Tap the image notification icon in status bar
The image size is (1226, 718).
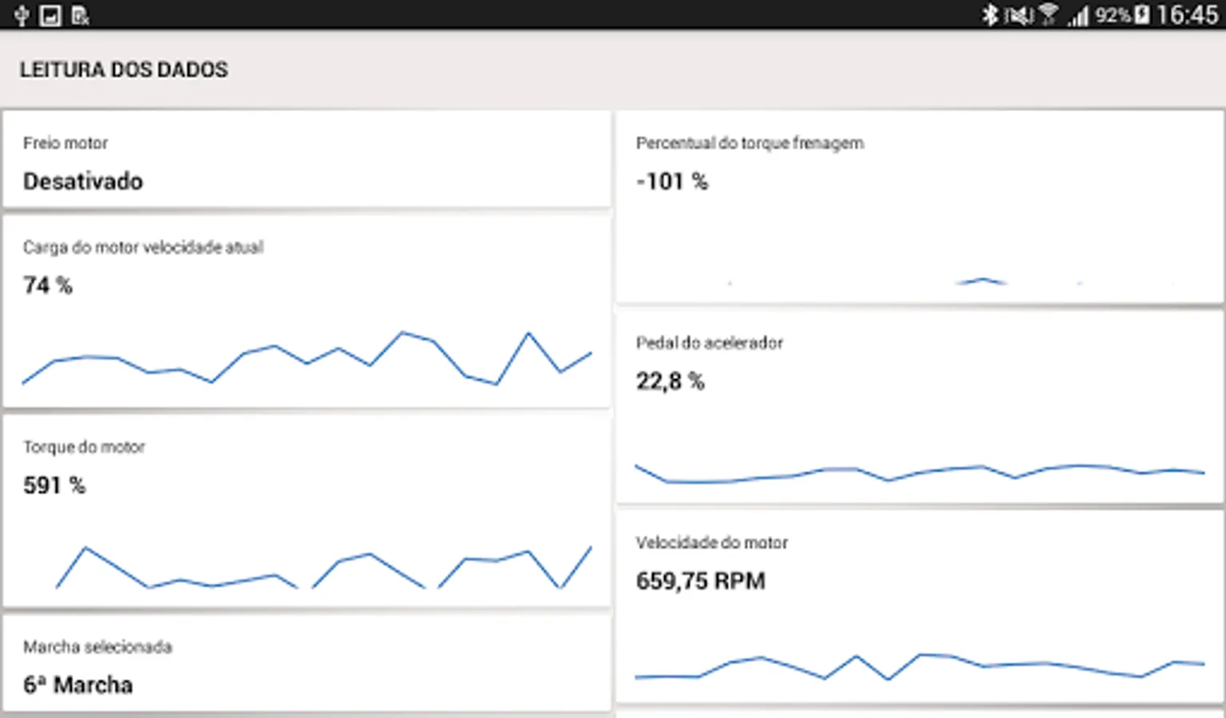pos(50,15)
